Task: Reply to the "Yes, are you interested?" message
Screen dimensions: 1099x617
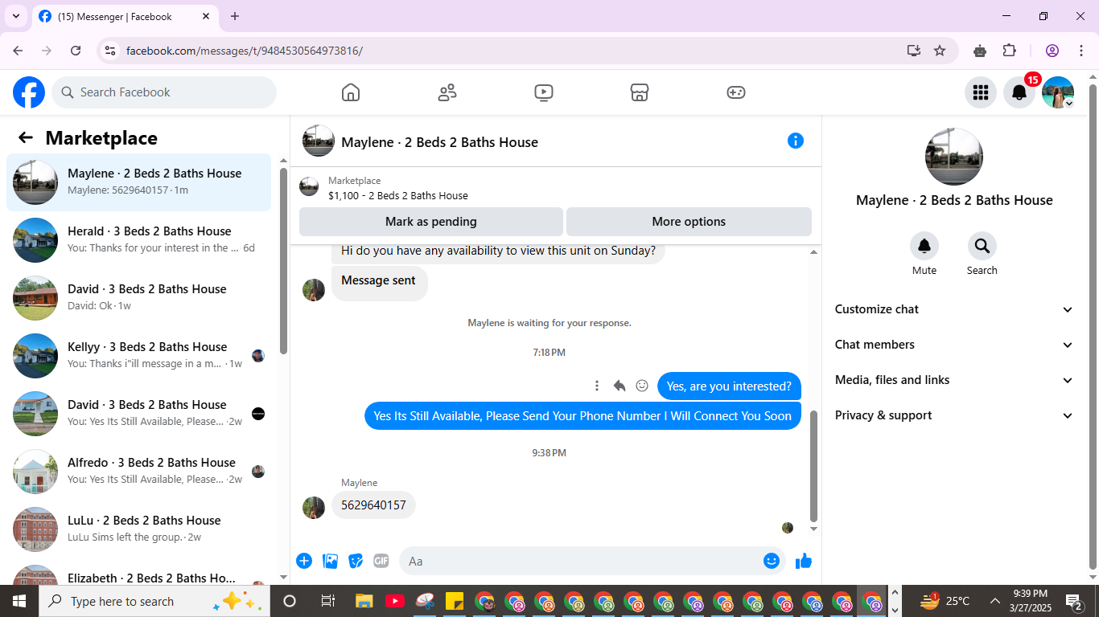Action: click(619, 386)
